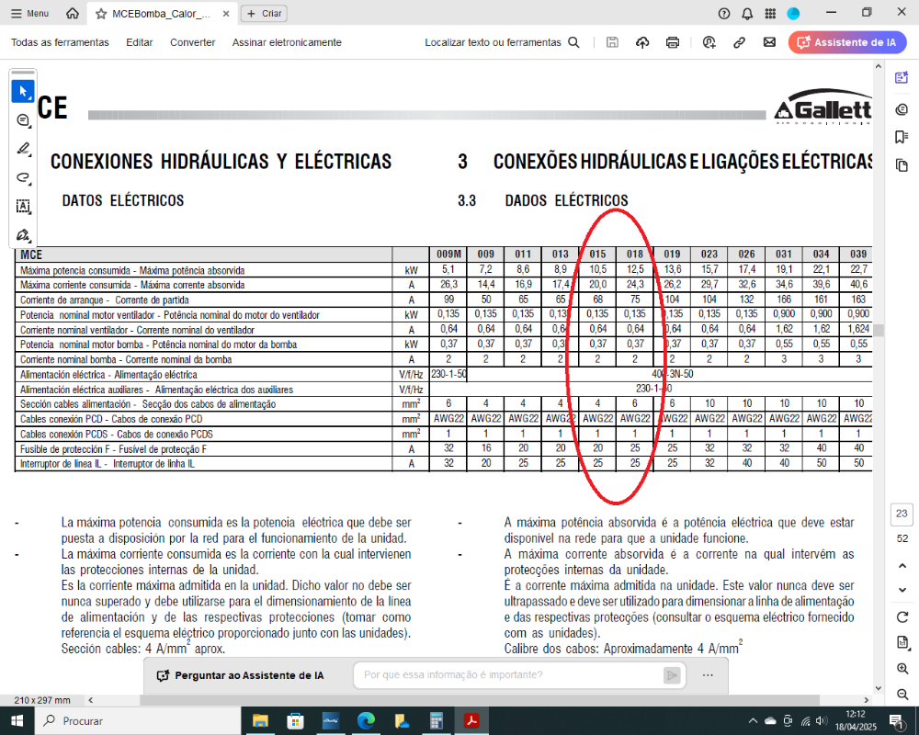Click 'Localizar texto ou ferramentas' search
This screenshot has height=735, width=919.
coord(502,42)
